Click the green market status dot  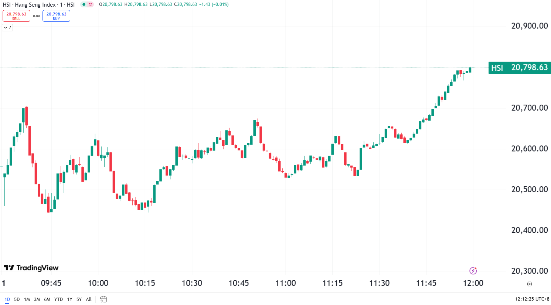pyautogui.click(x=84, y=5)
